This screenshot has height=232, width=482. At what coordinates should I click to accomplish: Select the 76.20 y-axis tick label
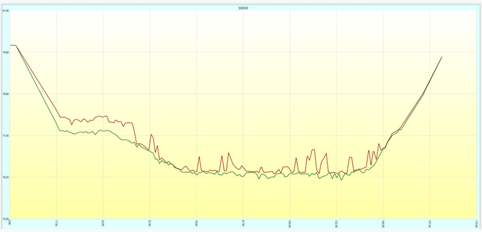[x=6, y=177]
